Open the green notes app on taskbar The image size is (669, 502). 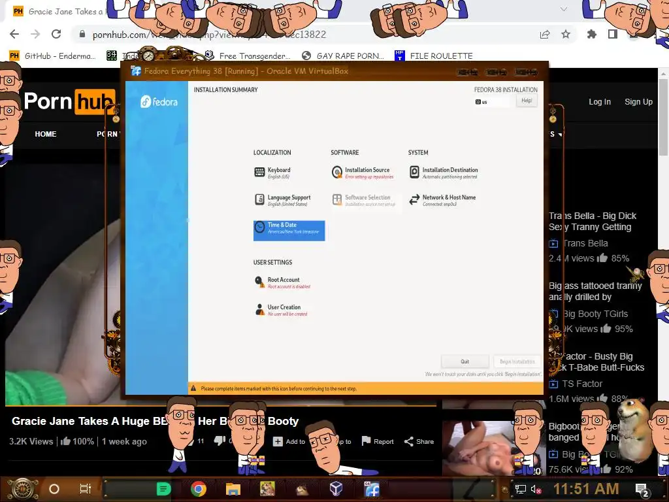coord(163,489)
